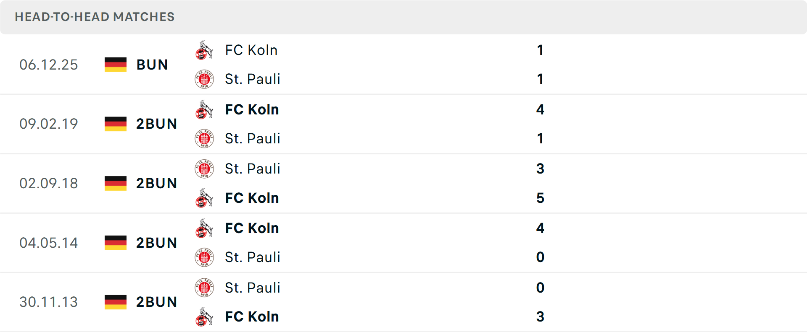Click the St. Pauli crest in the 02.09.18 row
The height and width of the screenshot is (332, 807).
click(204, 169)
